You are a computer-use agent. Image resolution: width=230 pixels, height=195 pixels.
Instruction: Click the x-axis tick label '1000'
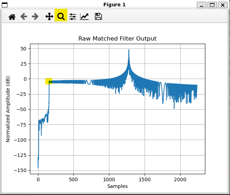tap(109, 179)
